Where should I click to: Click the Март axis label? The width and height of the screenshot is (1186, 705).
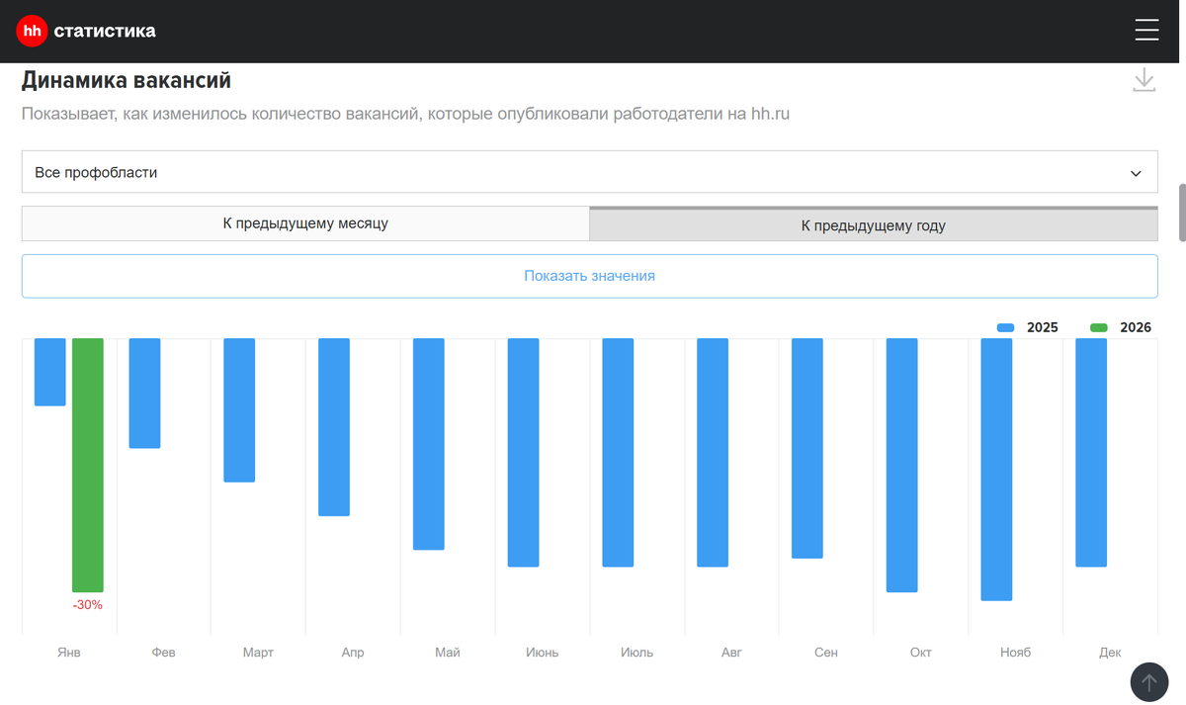(258, 653)
